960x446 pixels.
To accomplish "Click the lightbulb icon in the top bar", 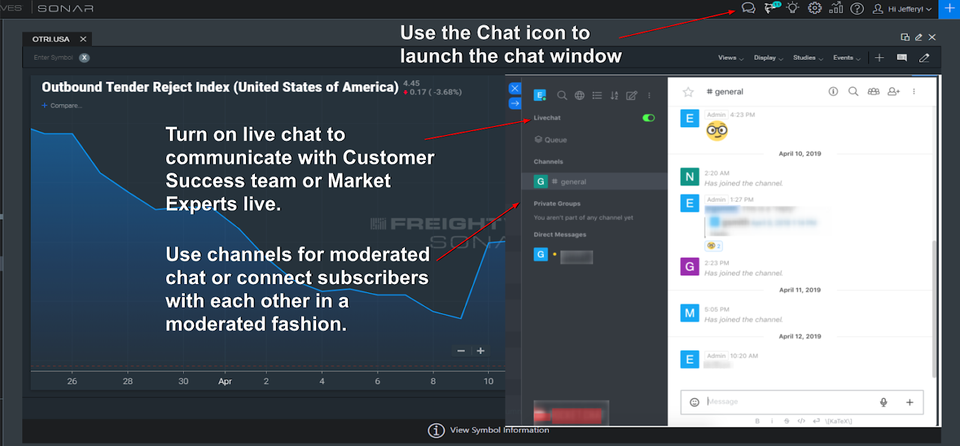I will point(793,8).
